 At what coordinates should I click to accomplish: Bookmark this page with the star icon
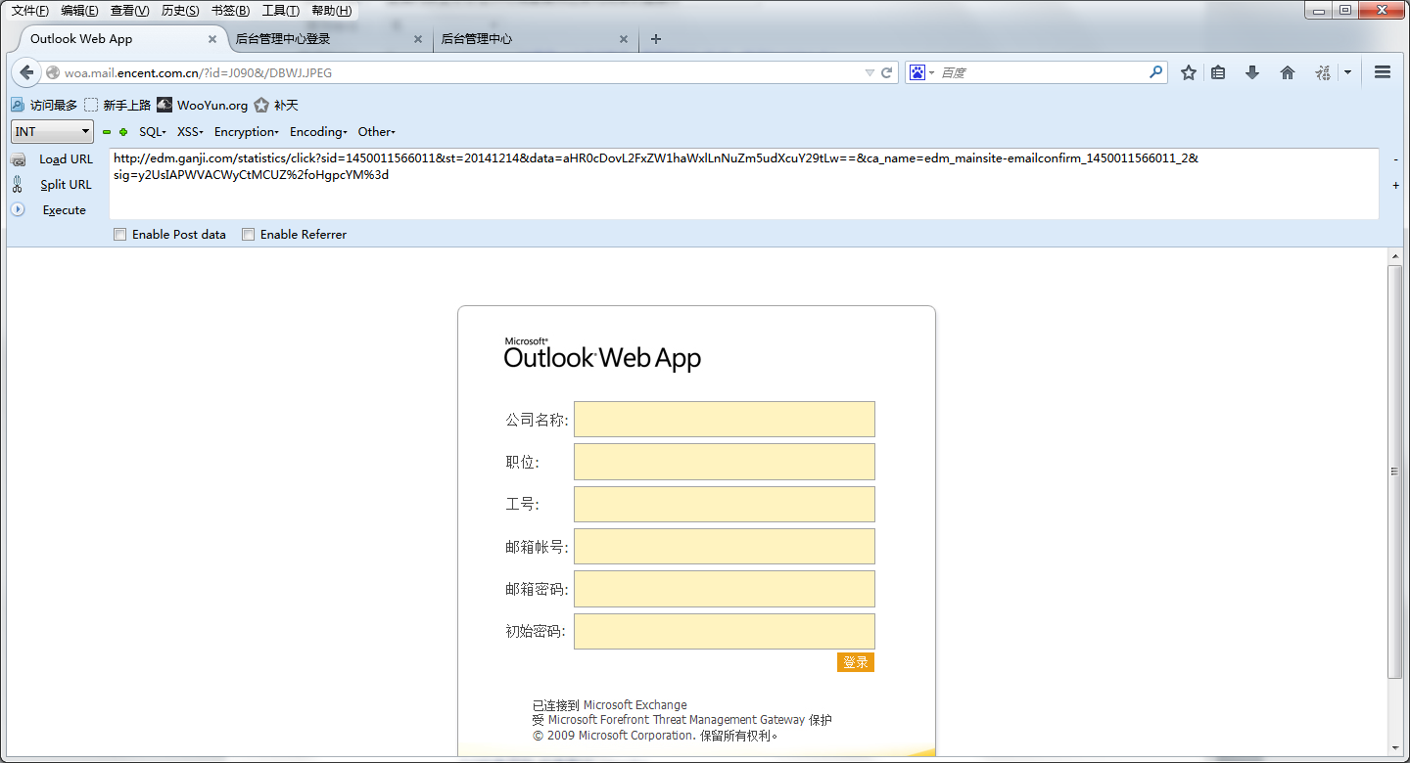[x=1189, y=72]
